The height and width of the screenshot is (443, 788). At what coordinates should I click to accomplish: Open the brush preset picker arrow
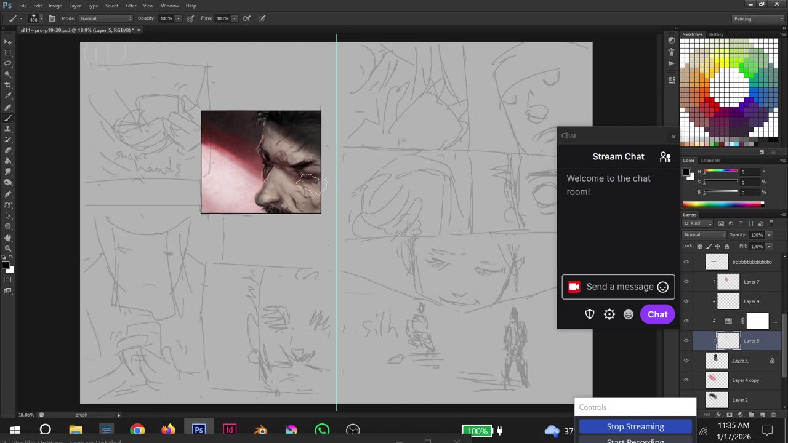pos(41,18)
